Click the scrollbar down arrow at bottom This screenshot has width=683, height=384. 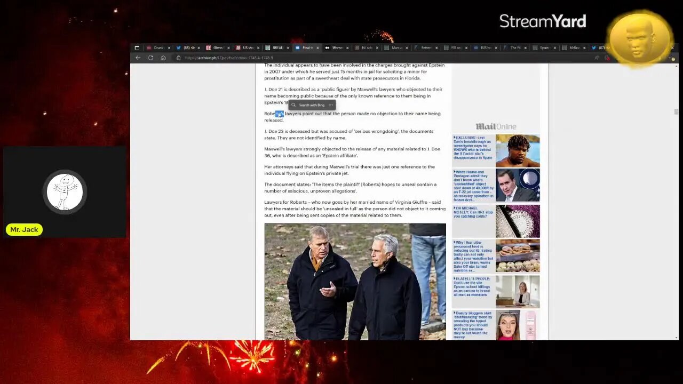tap(676, 338)
